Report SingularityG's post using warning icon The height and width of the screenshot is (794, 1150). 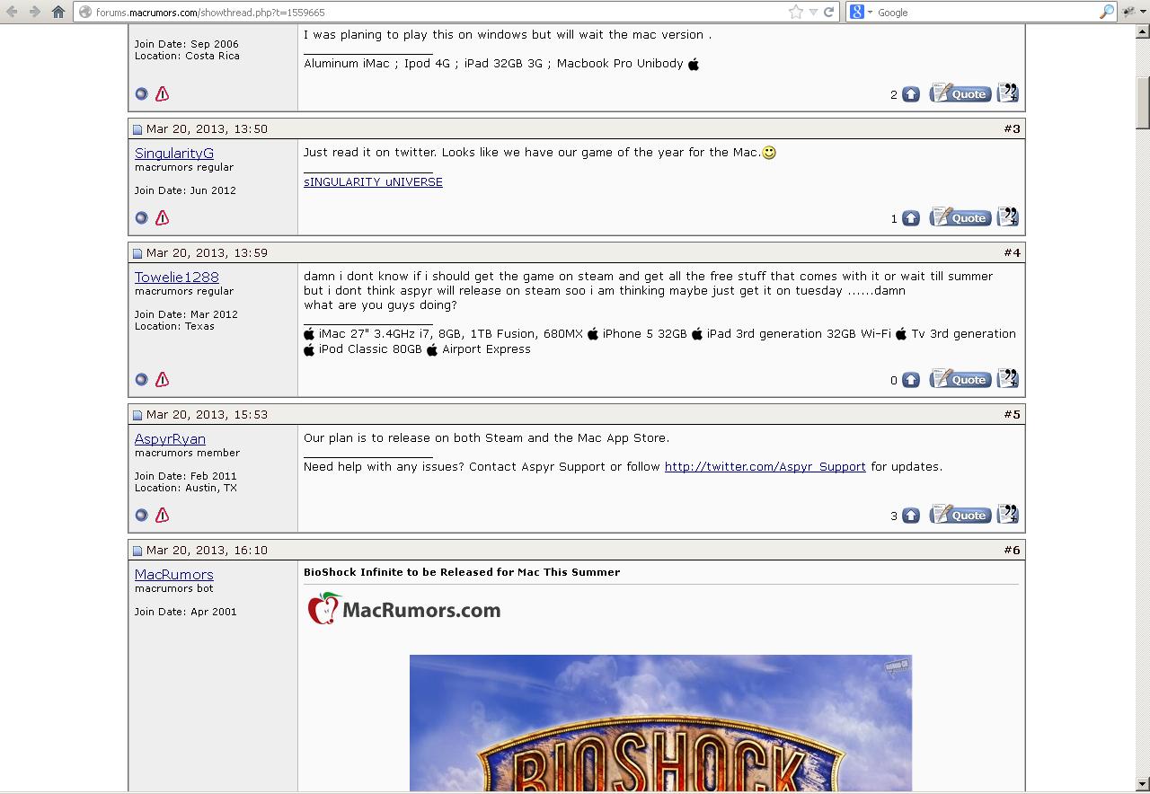click(x=162, y=217)
